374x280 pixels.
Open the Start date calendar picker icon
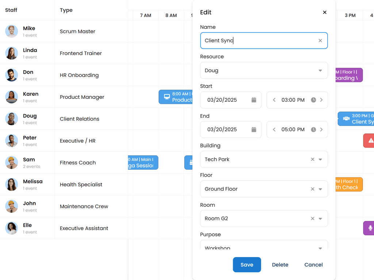click(254, 100)
